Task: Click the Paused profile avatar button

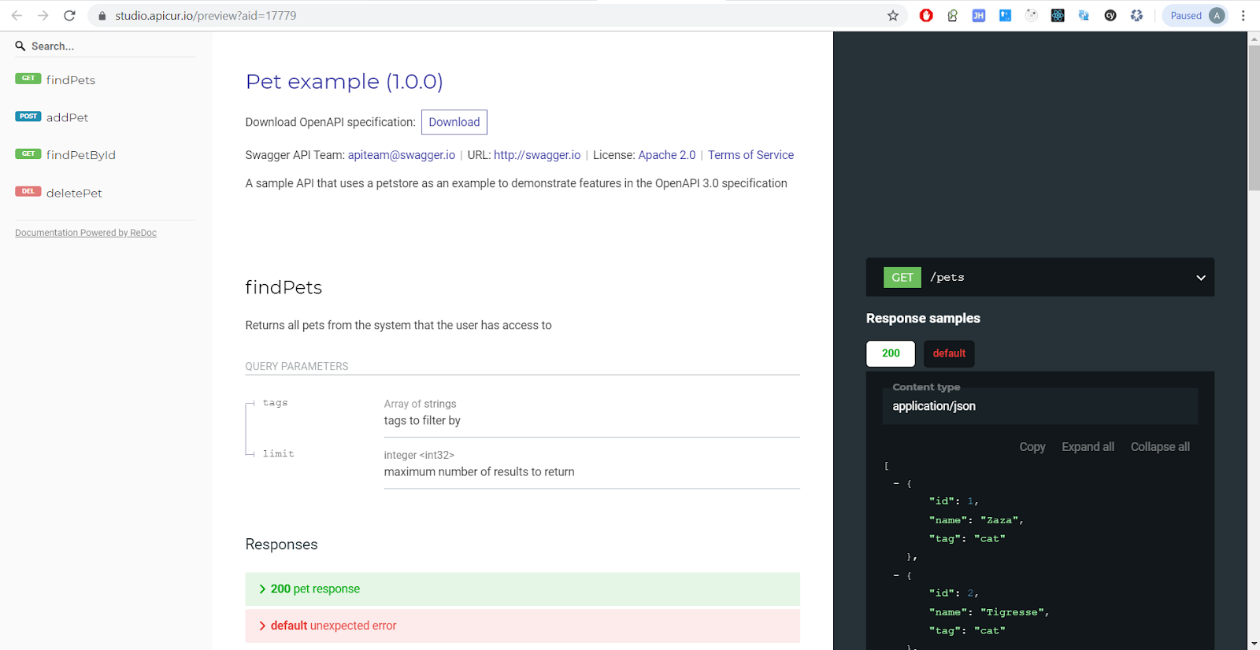Action: point(1195,16)
